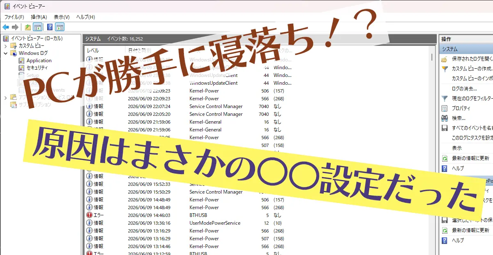Viewport: 493px width, 255px height.
Task: Click the 操作 pane title header
Action: coord(466,39)
